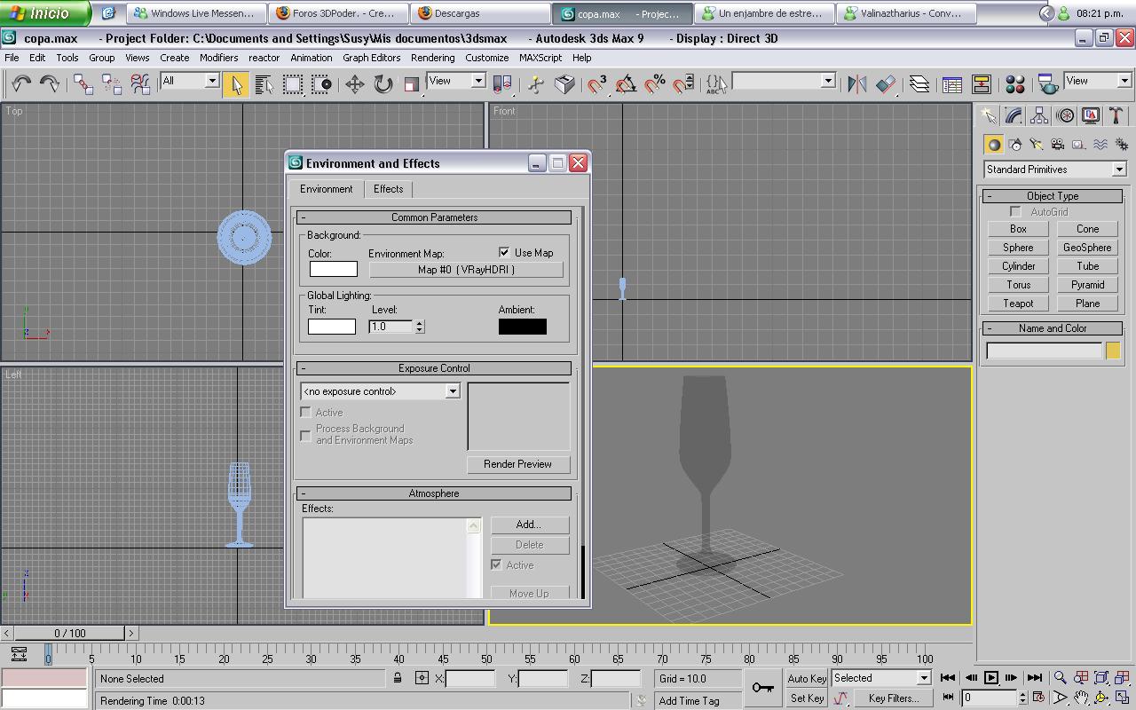The width and height of the screenshot is (1136, 710).
Task: Uncheck the Use Map checkbox
Action: pos(504,253)
